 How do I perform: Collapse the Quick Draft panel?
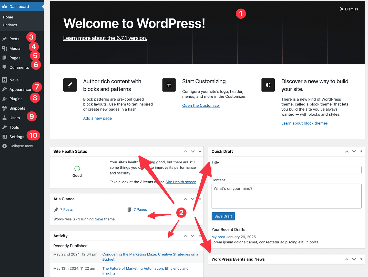pyautogui.click(x=361, y=151)
